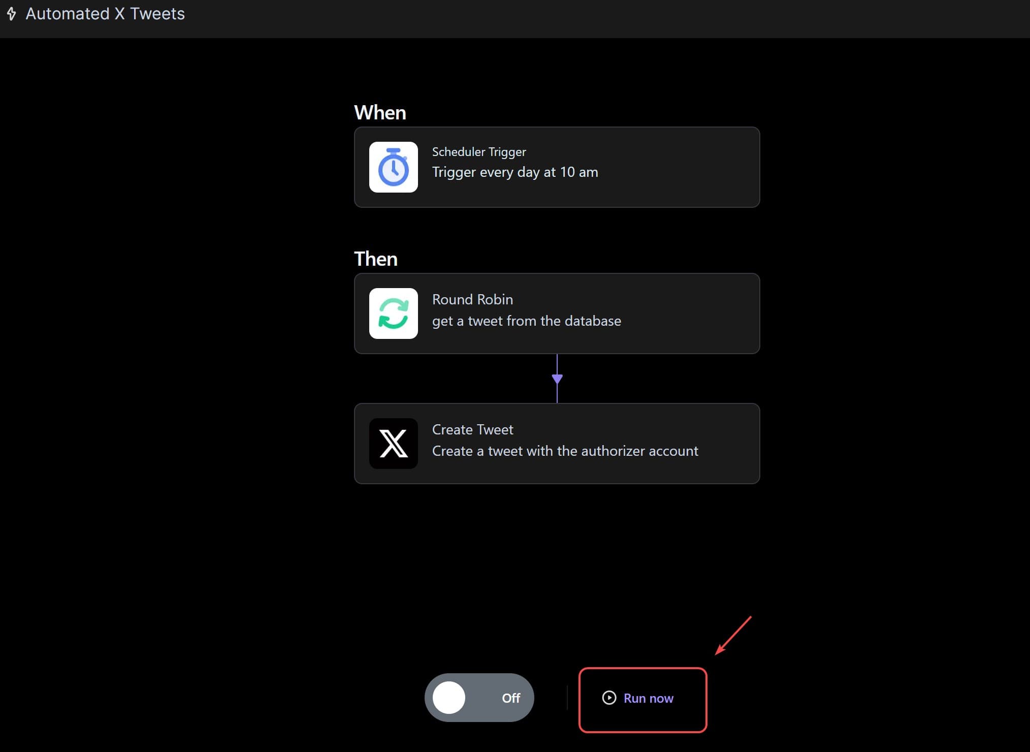This screenshot has height=752, width=1030.
Task: Click the description get a tweet from the database
Action: click(526, 321)
